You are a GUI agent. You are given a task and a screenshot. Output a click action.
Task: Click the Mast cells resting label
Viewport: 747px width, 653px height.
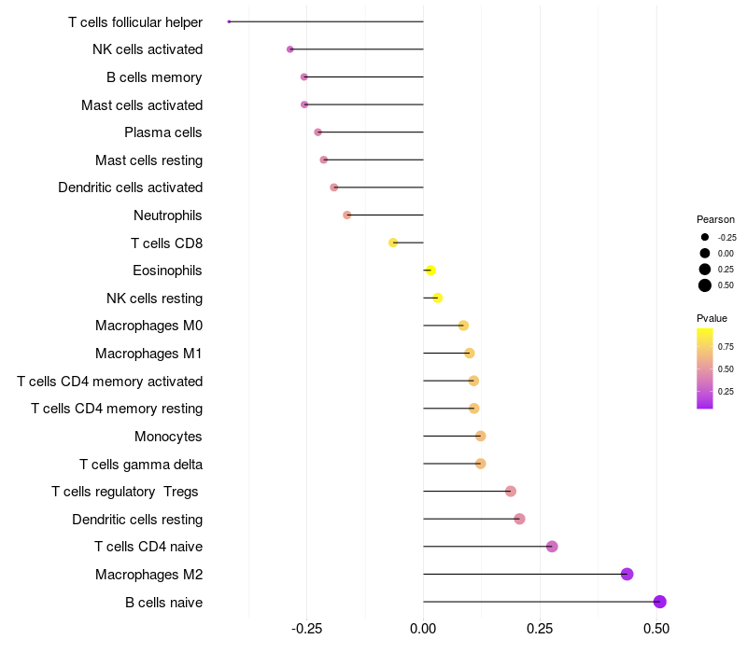pos(149,160)
